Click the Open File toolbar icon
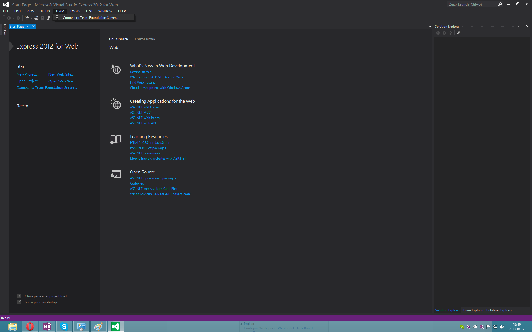Viewport: 532px width, 332px height. click(x=36, y=18)
